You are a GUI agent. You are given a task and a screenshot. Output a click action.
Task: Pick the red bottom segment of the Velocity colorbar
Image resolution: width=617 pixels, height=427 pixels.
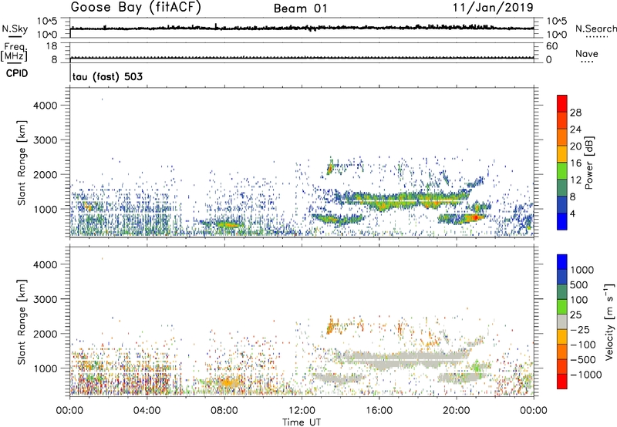click(x=562, y=382)
